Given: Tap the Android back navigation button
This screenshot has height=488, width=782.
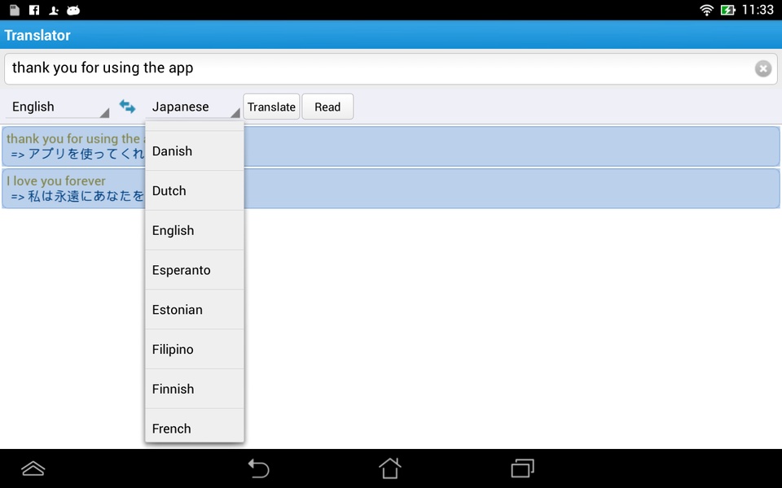Looking at the screenshot, I should pos(259,468).
